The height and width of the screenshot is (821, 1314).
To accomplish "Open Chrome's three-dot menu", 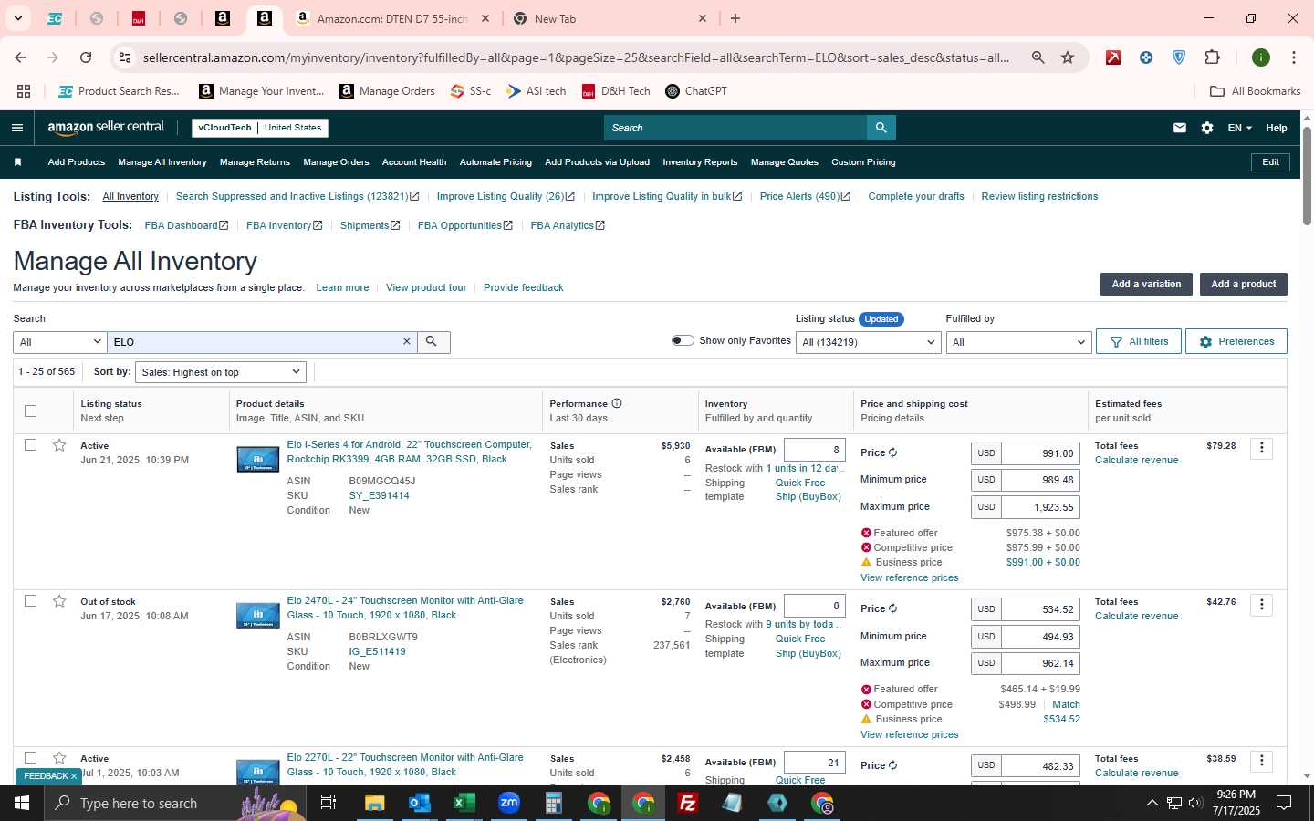I will pyautogui.click(x=1293, y=57).
